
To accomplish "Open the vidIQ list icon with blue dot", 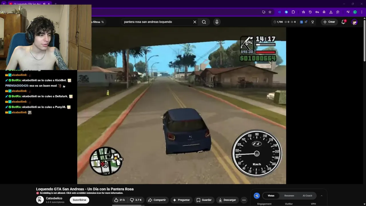I will pyautogui.click(x=306, y=22).
